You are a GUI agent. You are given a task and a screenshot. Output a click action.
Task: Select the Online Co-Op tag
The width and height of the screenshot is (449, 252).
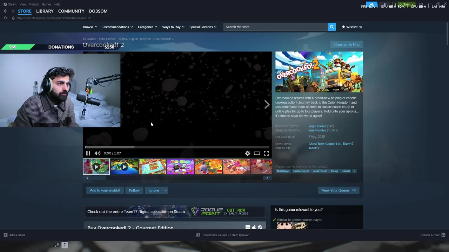(301, 171)
